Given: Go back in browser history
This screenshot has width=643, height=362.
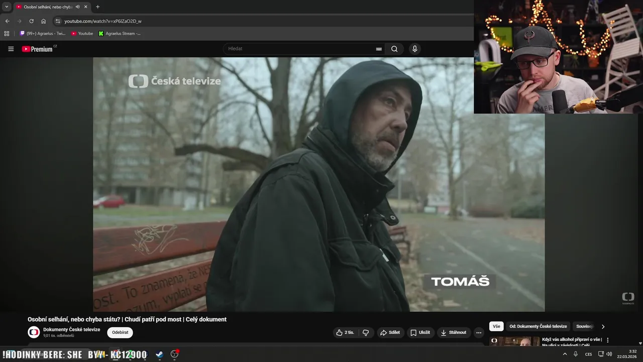Looking at the screenshot, I should [x=7, y=21].
